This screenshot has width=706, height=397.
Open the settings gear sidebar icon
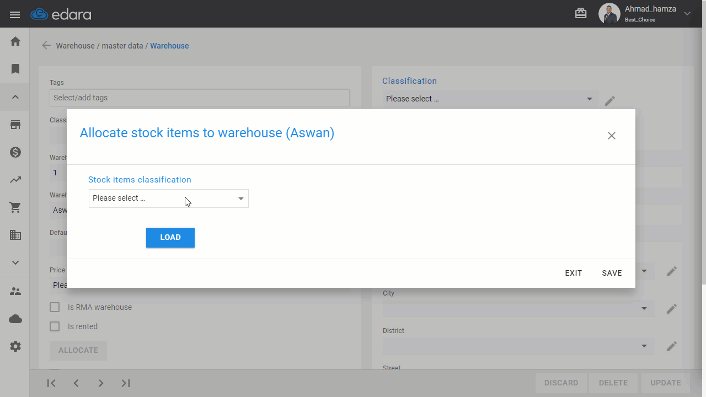[15, 346]
